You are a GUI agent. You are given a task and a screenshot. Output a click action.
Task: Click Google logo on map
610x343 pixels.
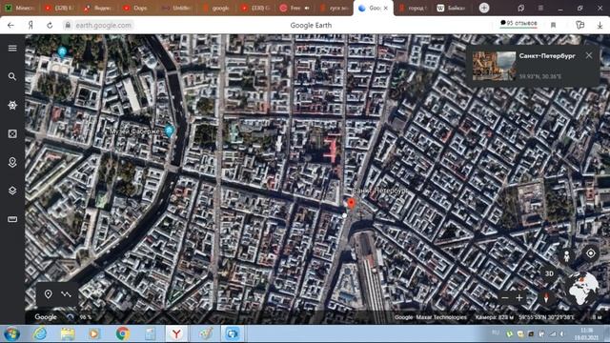(46, 317)
